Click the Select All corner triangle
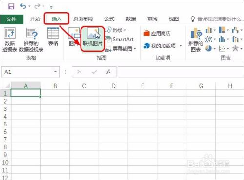Image resolution: width=244 pixels, height=180 pixels. (7, 86)
